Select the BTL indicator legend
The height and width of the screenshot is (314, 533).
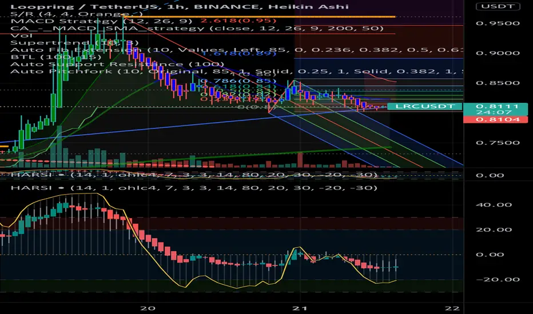[55, 57]
